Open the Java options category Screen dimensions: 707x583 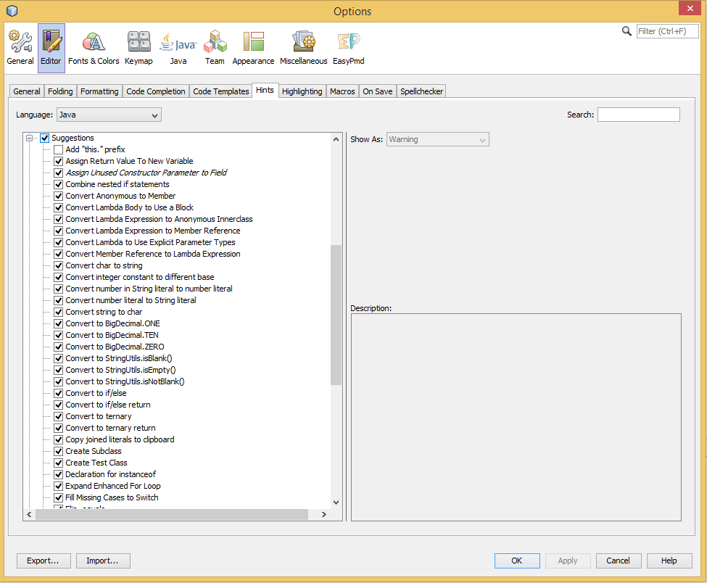[178, 48]
